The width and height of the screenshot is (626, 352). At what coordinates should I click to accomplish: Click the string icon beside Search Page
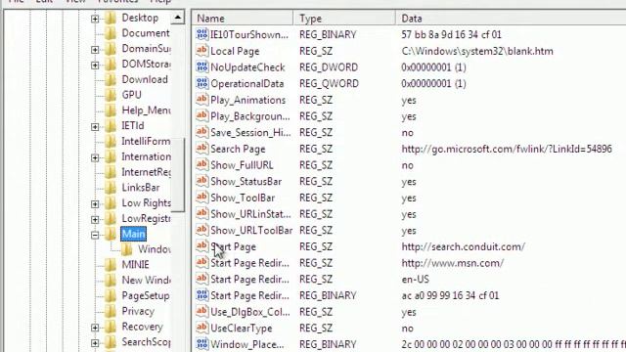tap(202, 149)
